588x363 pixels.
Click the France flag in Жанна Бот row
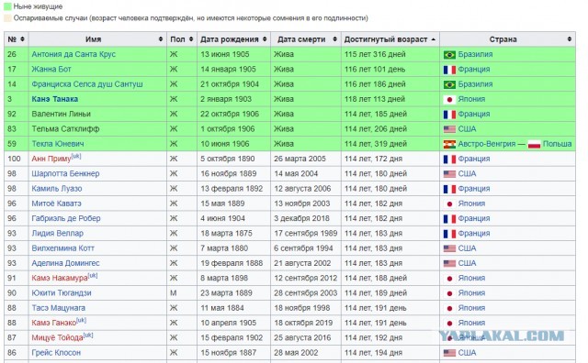(x=449, y=70)
